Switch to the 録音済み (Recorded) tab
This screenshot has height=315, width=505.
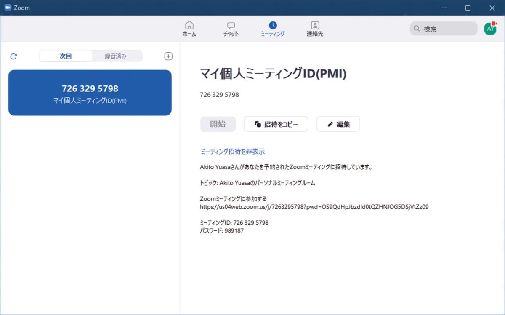(116, 56)
